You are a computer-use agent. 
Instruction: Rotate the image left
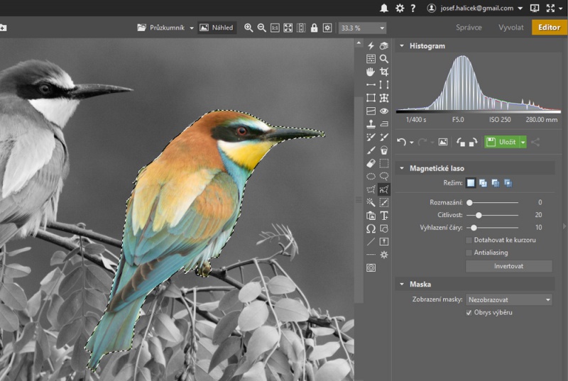(x=460, y=142)
